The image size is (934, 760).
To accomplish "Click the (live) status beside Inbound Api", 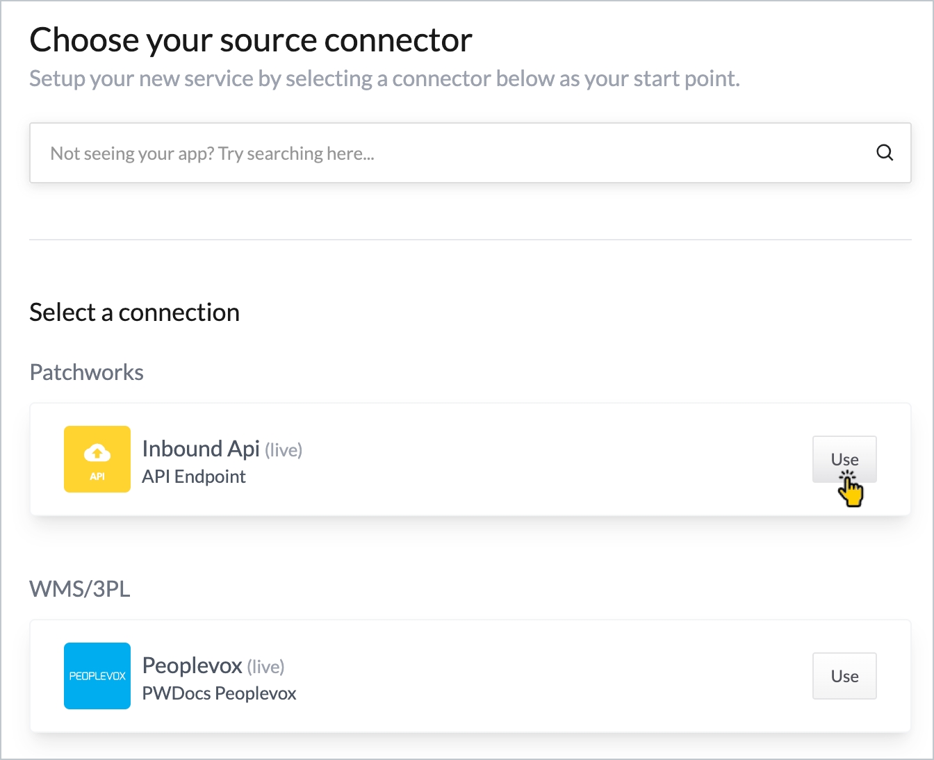I will (284, 450).
